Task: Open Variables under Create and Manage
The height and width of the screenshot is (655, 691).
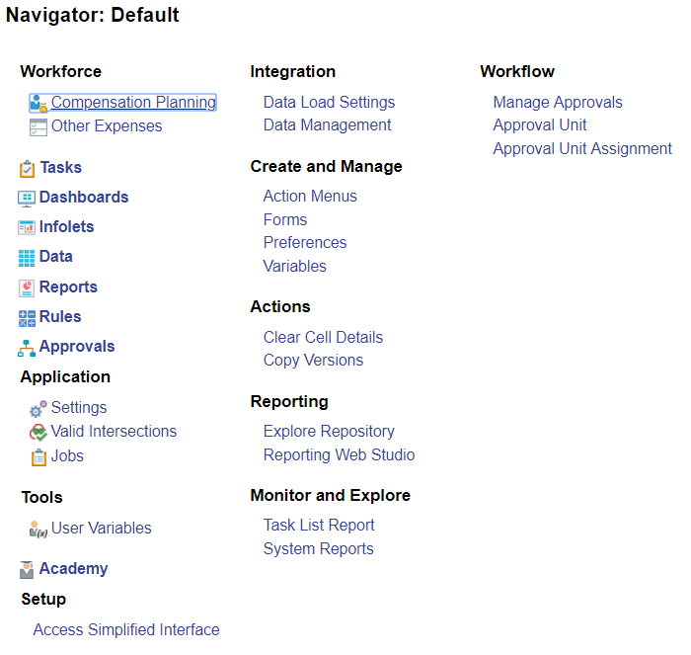Action: point(295,267)
